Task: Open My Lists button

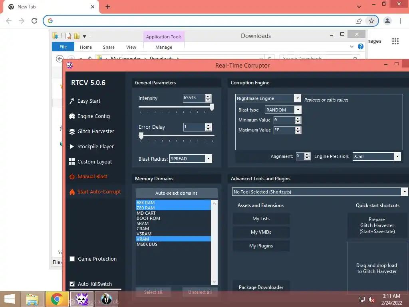Action: tap(261, 219)
